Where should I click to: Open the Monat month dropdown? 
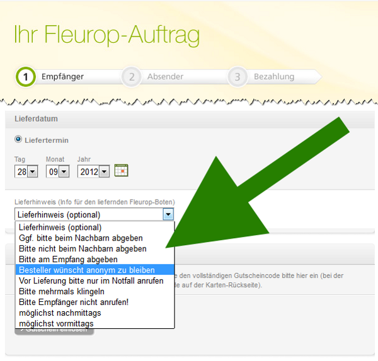point(57,171)
